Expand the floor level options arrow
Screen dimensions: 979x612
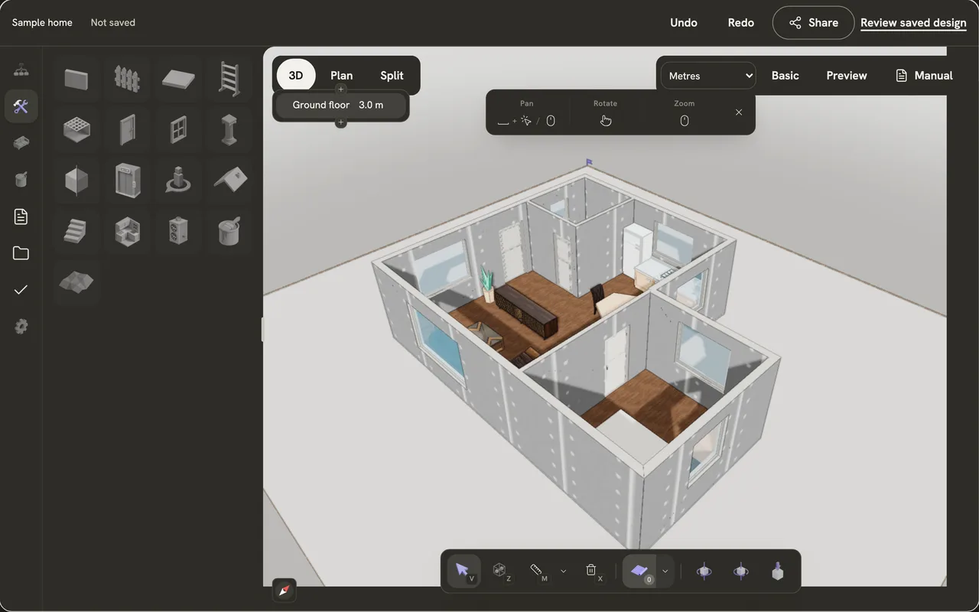pos(665,571)
